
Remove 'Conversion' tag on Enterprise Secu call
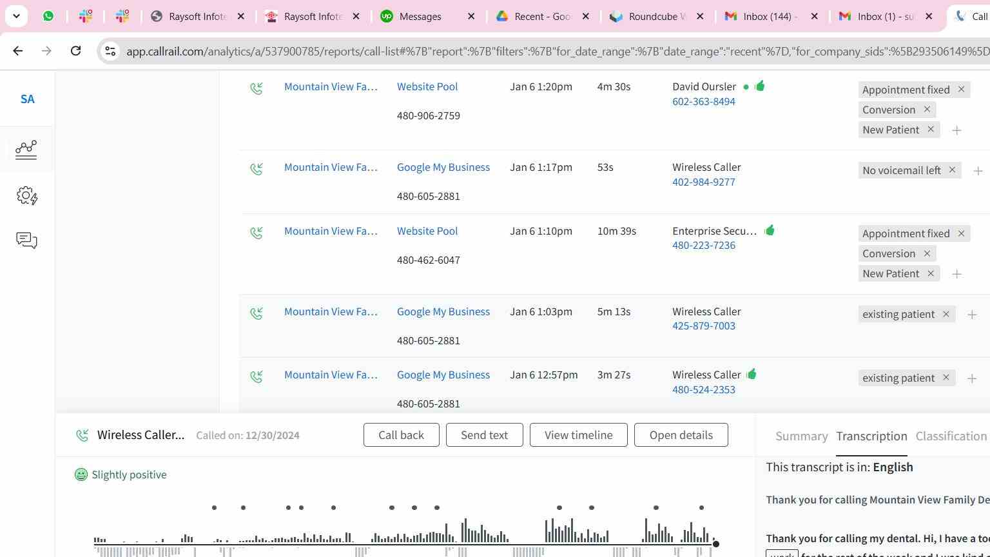(x=927, y=253)
